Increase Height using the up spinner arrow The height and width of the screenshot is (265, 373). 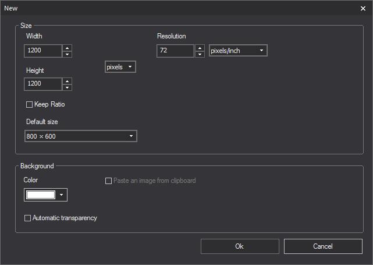click(68, 81)
